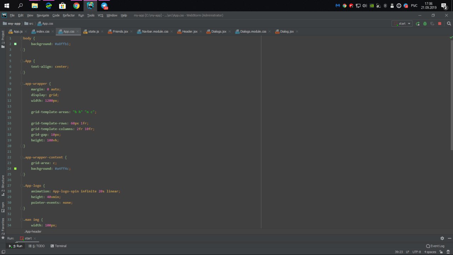
Task: Collapse the .man img rule fold marker
Action: (22, 220)
